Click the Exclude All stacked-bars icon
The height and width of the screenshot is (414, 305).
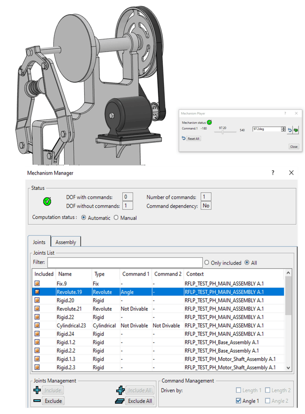click(120, 401)
